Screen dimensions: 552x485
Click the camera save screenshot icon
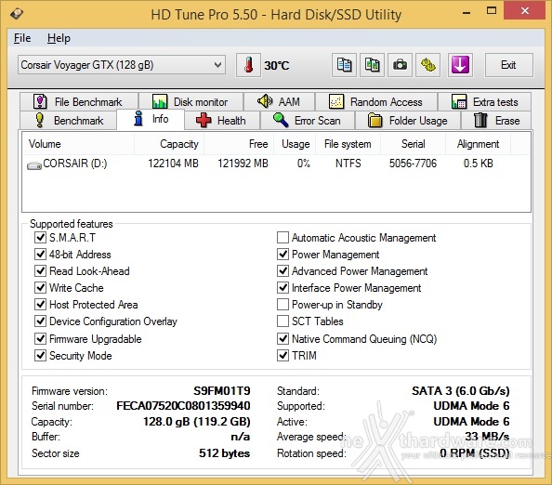coord(400,65)
